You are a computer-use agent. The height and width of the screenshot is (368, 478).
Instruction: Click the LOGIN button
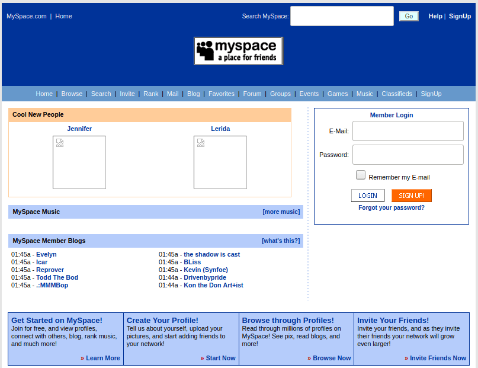368,196
